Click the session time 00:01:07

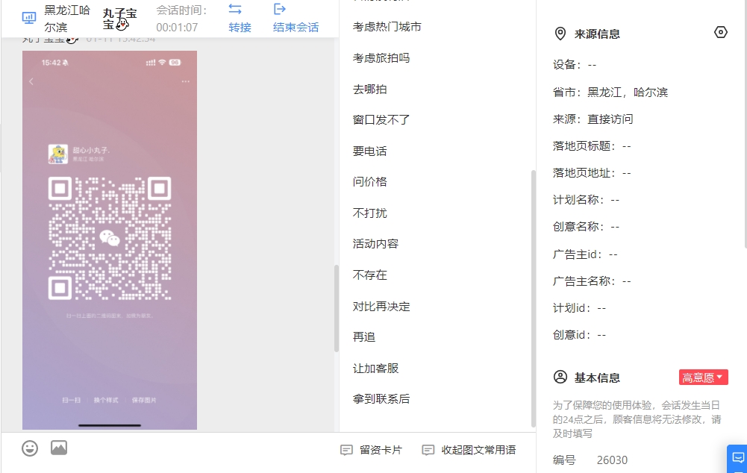click(177, 28)
